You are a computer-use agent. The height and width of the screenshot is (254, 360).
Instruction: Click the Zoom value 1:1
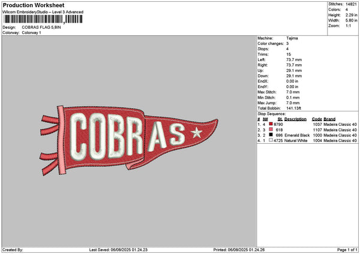[348, 26]
